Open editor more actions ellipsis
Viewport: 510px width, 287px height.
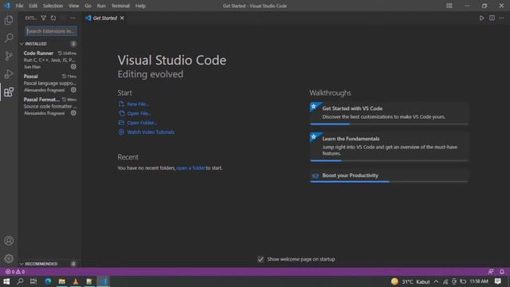tap(501, 18)
